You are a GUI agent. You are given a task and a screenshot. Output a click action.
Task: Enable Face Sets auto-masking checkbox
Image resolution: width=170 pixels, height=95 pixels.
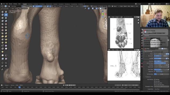click(155, 81)
